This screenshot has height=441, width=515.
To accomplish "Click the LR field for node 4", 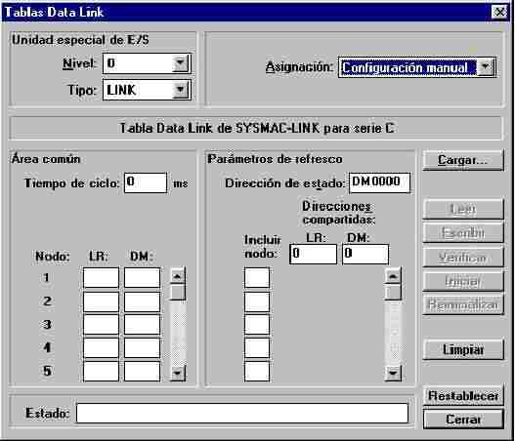I will [101, 347].
